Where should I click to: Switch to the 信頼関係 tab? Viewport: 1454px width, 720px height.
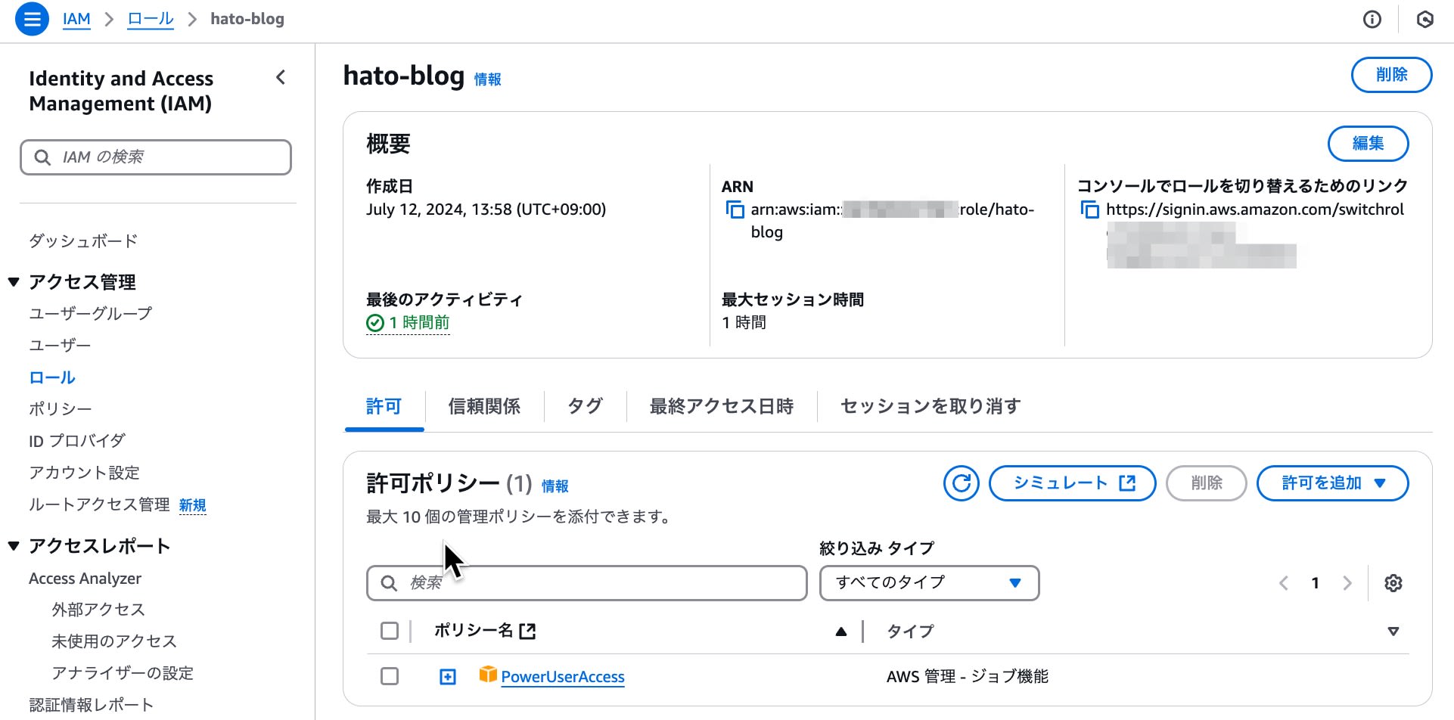tap(484, 407)
